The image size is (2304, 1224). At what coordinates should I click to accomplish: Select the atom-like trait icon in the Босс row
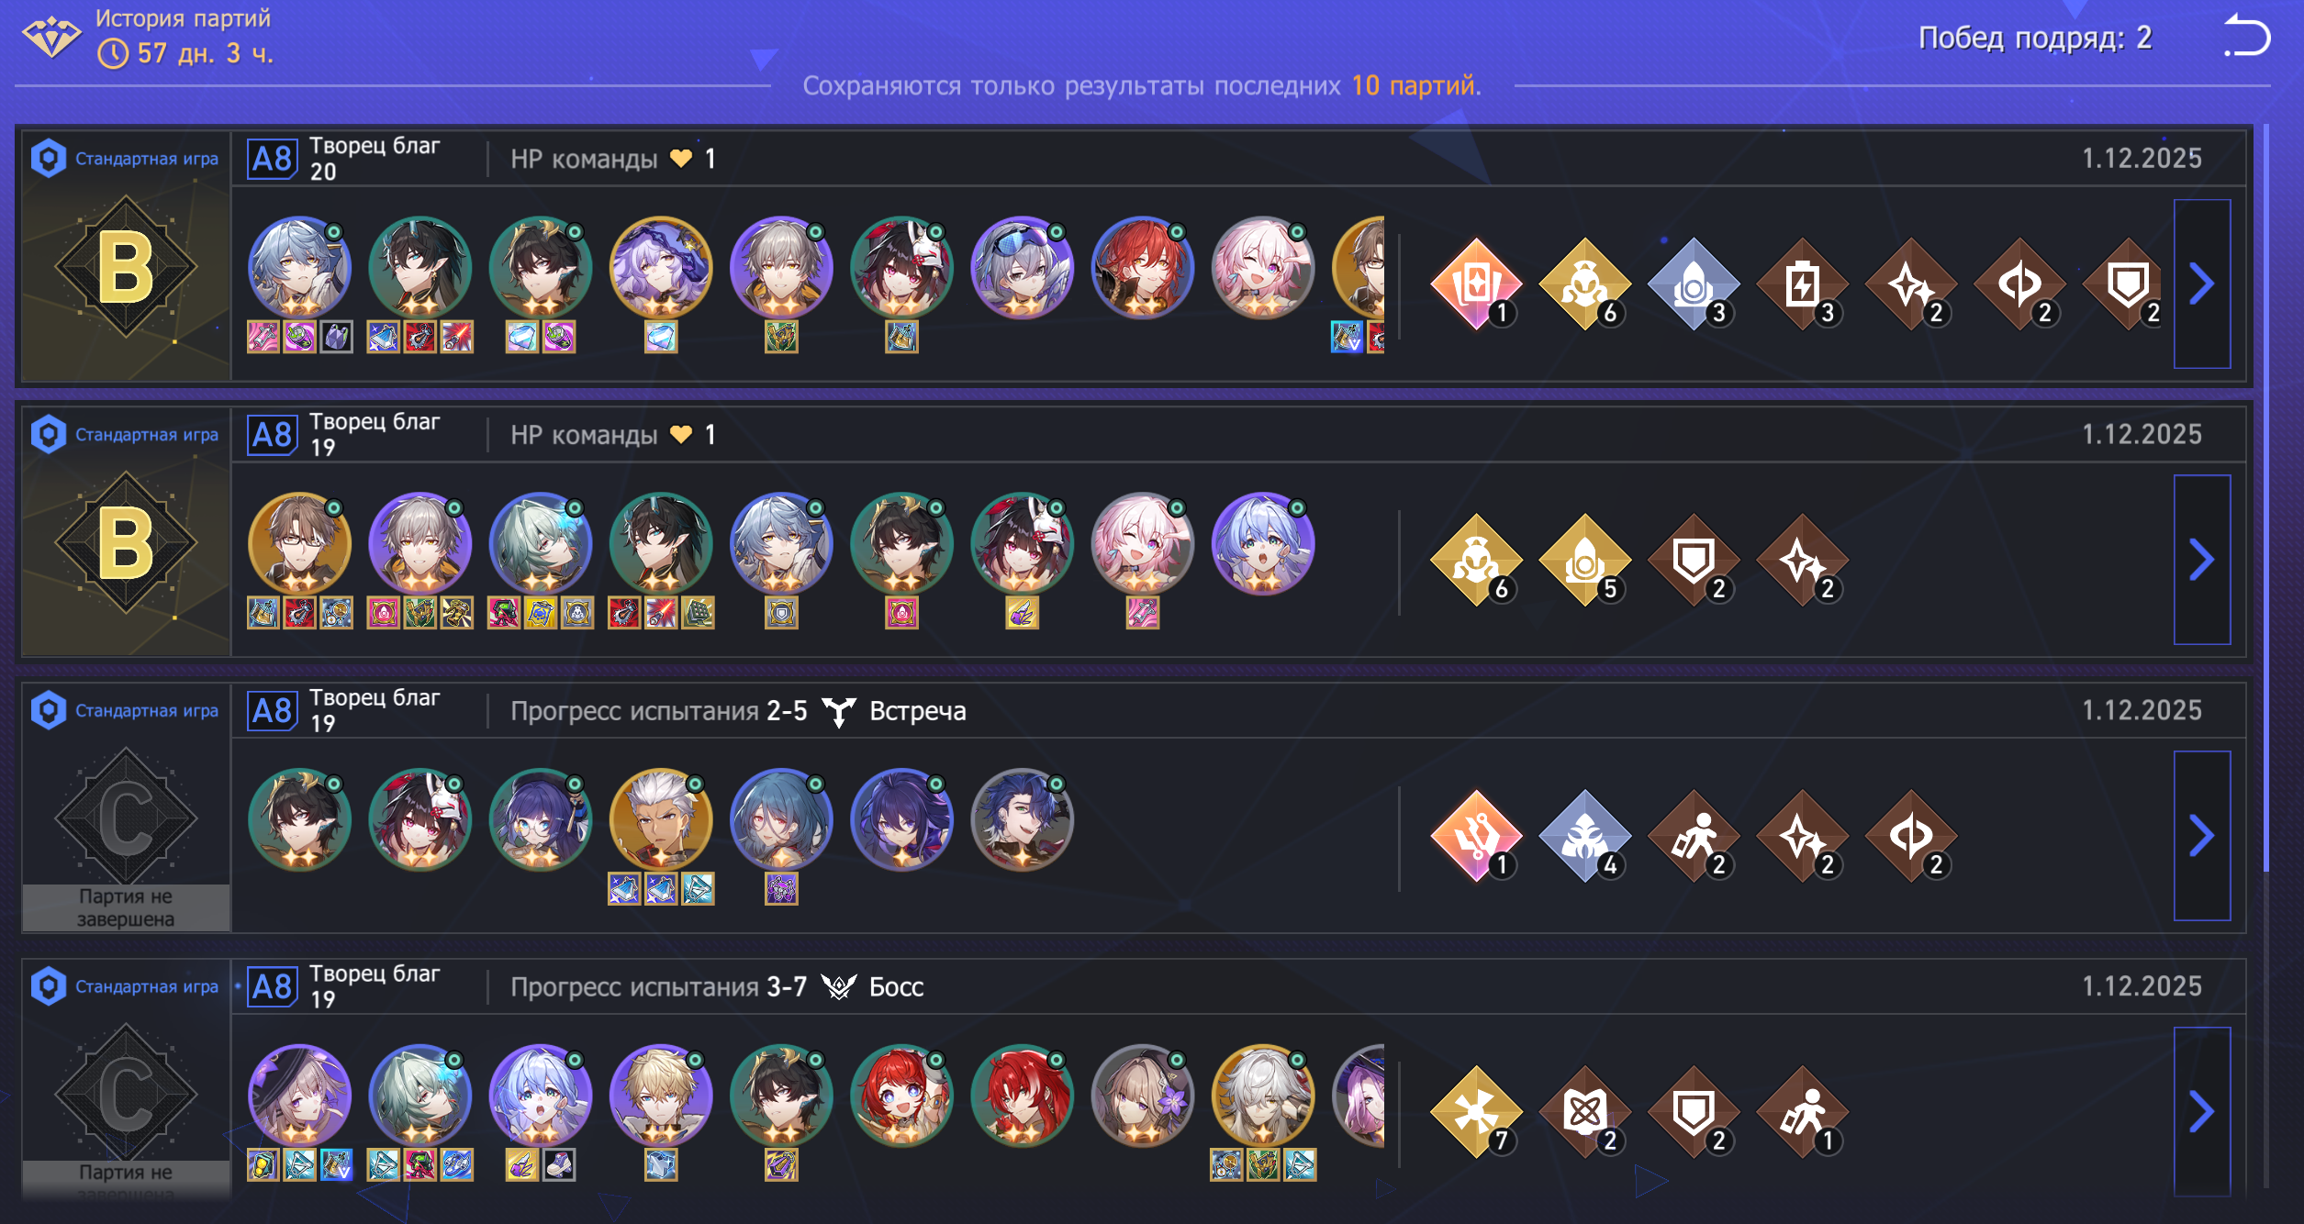coord(1584,1113)
